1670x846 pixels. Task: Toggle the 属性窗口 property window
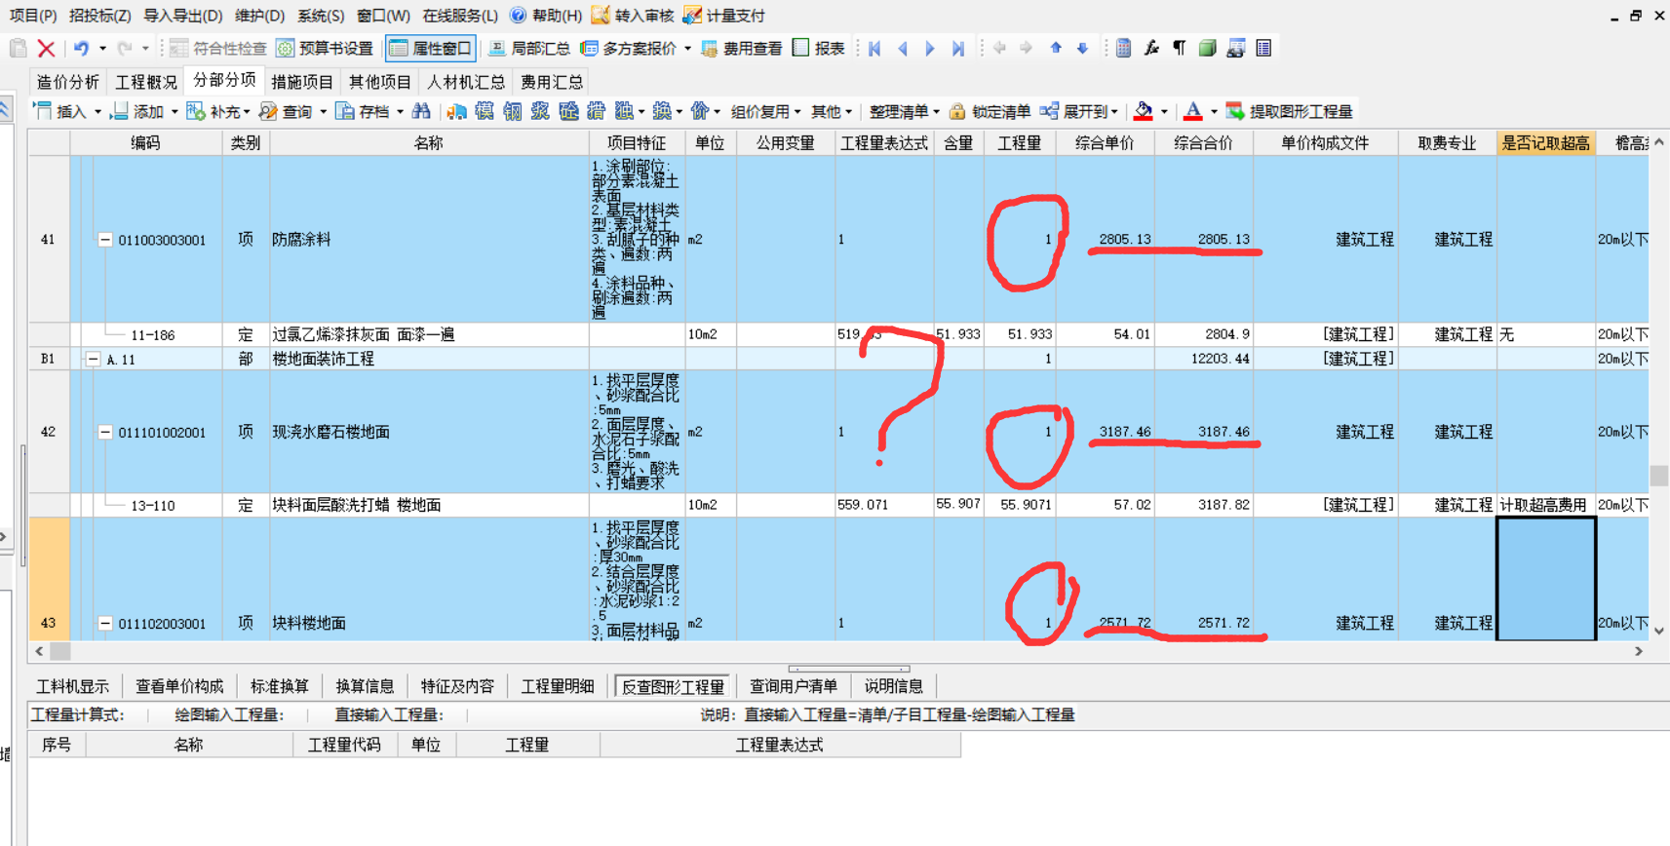(x=431, y=48)
